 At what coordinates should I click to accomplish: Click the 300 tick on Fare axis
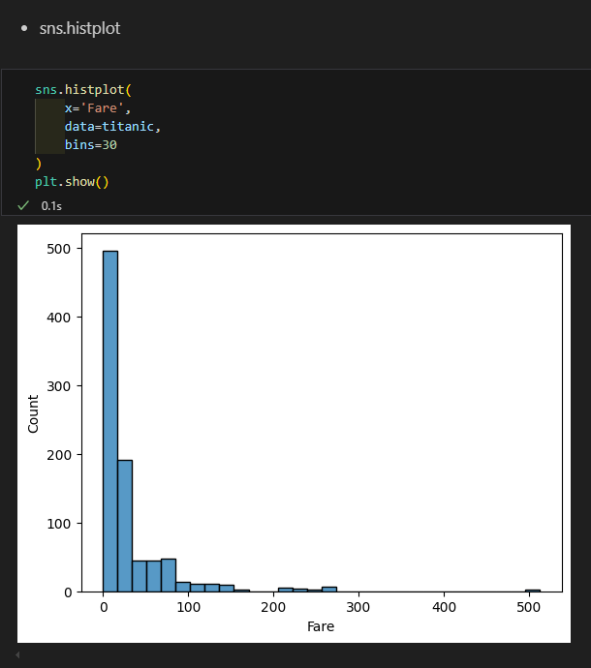(358, 607)
